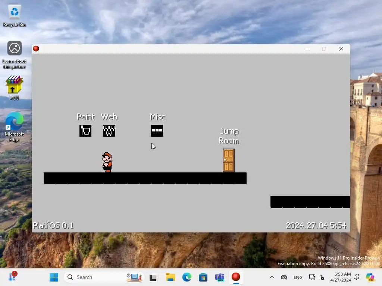Click the Mario character sprite

(x=107, y=162)
